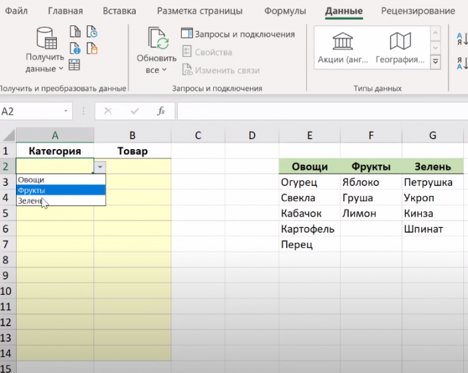Open Queries and Connections (Запросы и подключения)
468x373 pixels.
tap(238, 34)
